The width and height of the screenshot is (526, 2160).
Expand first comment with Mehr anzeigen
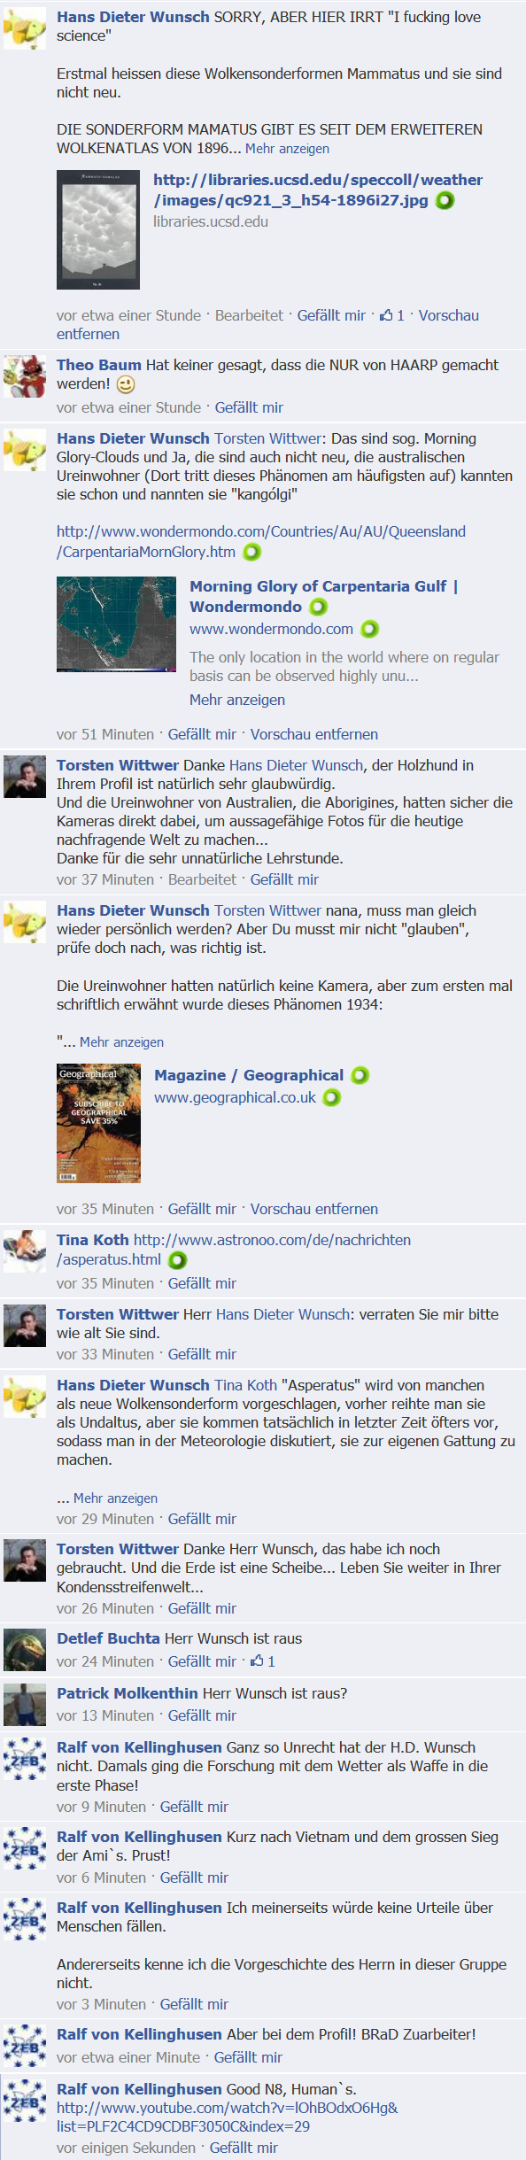pyautogui.click(x=287, y=149)
